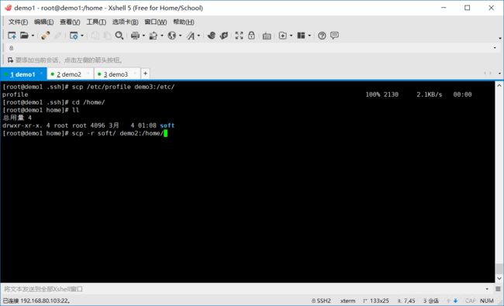Add a new tab with plus button
Screen dimensions: 504x306
(x=145, y=74)
